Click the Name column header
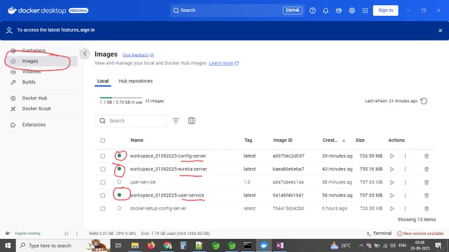Screen dimensions: 449x252 137,140
